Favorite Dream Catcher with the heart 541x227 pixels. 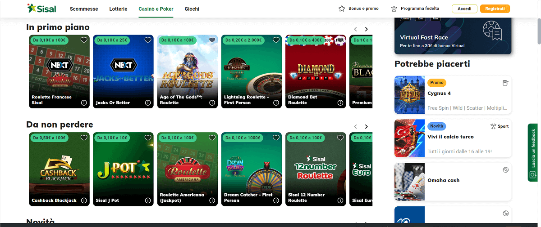[x=276, y=138]
